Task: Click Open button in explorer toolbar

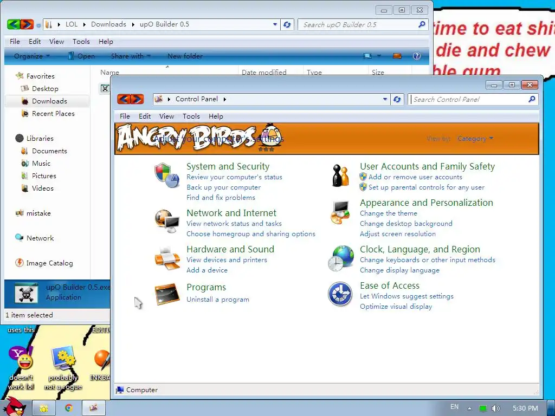Action: click(x=81, y=56)
